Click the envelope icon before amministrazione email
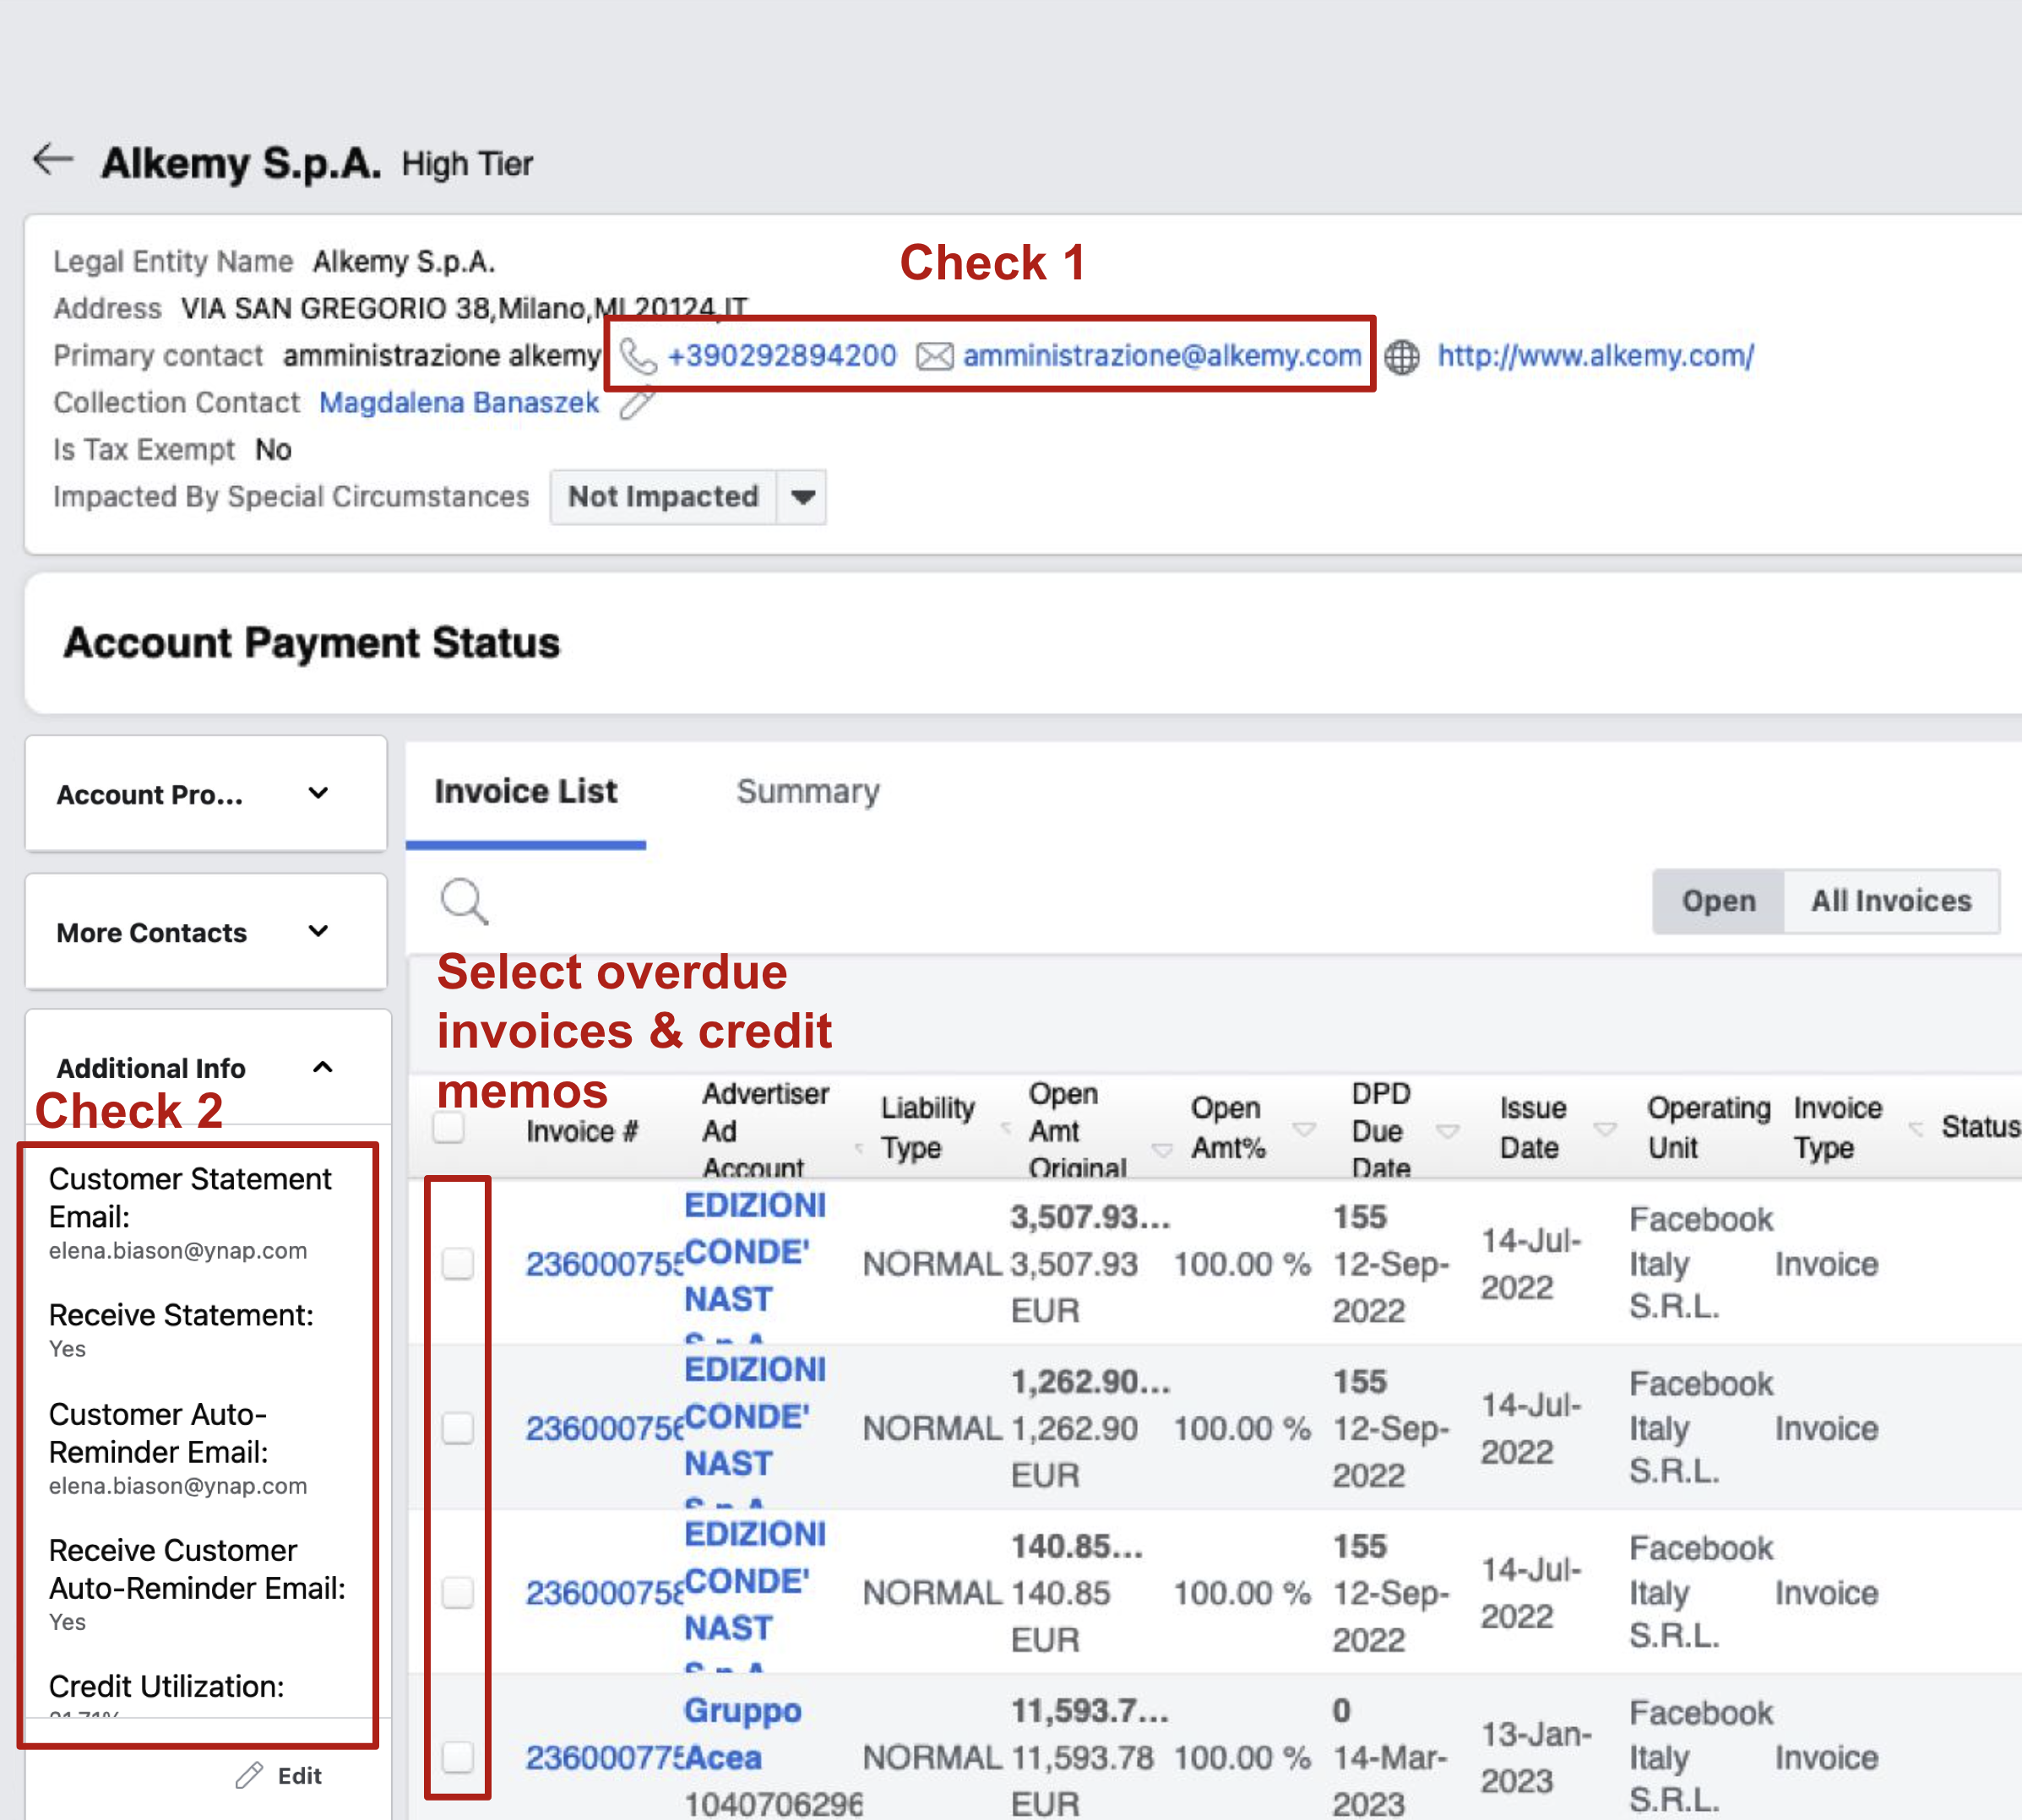 [934, 356]
